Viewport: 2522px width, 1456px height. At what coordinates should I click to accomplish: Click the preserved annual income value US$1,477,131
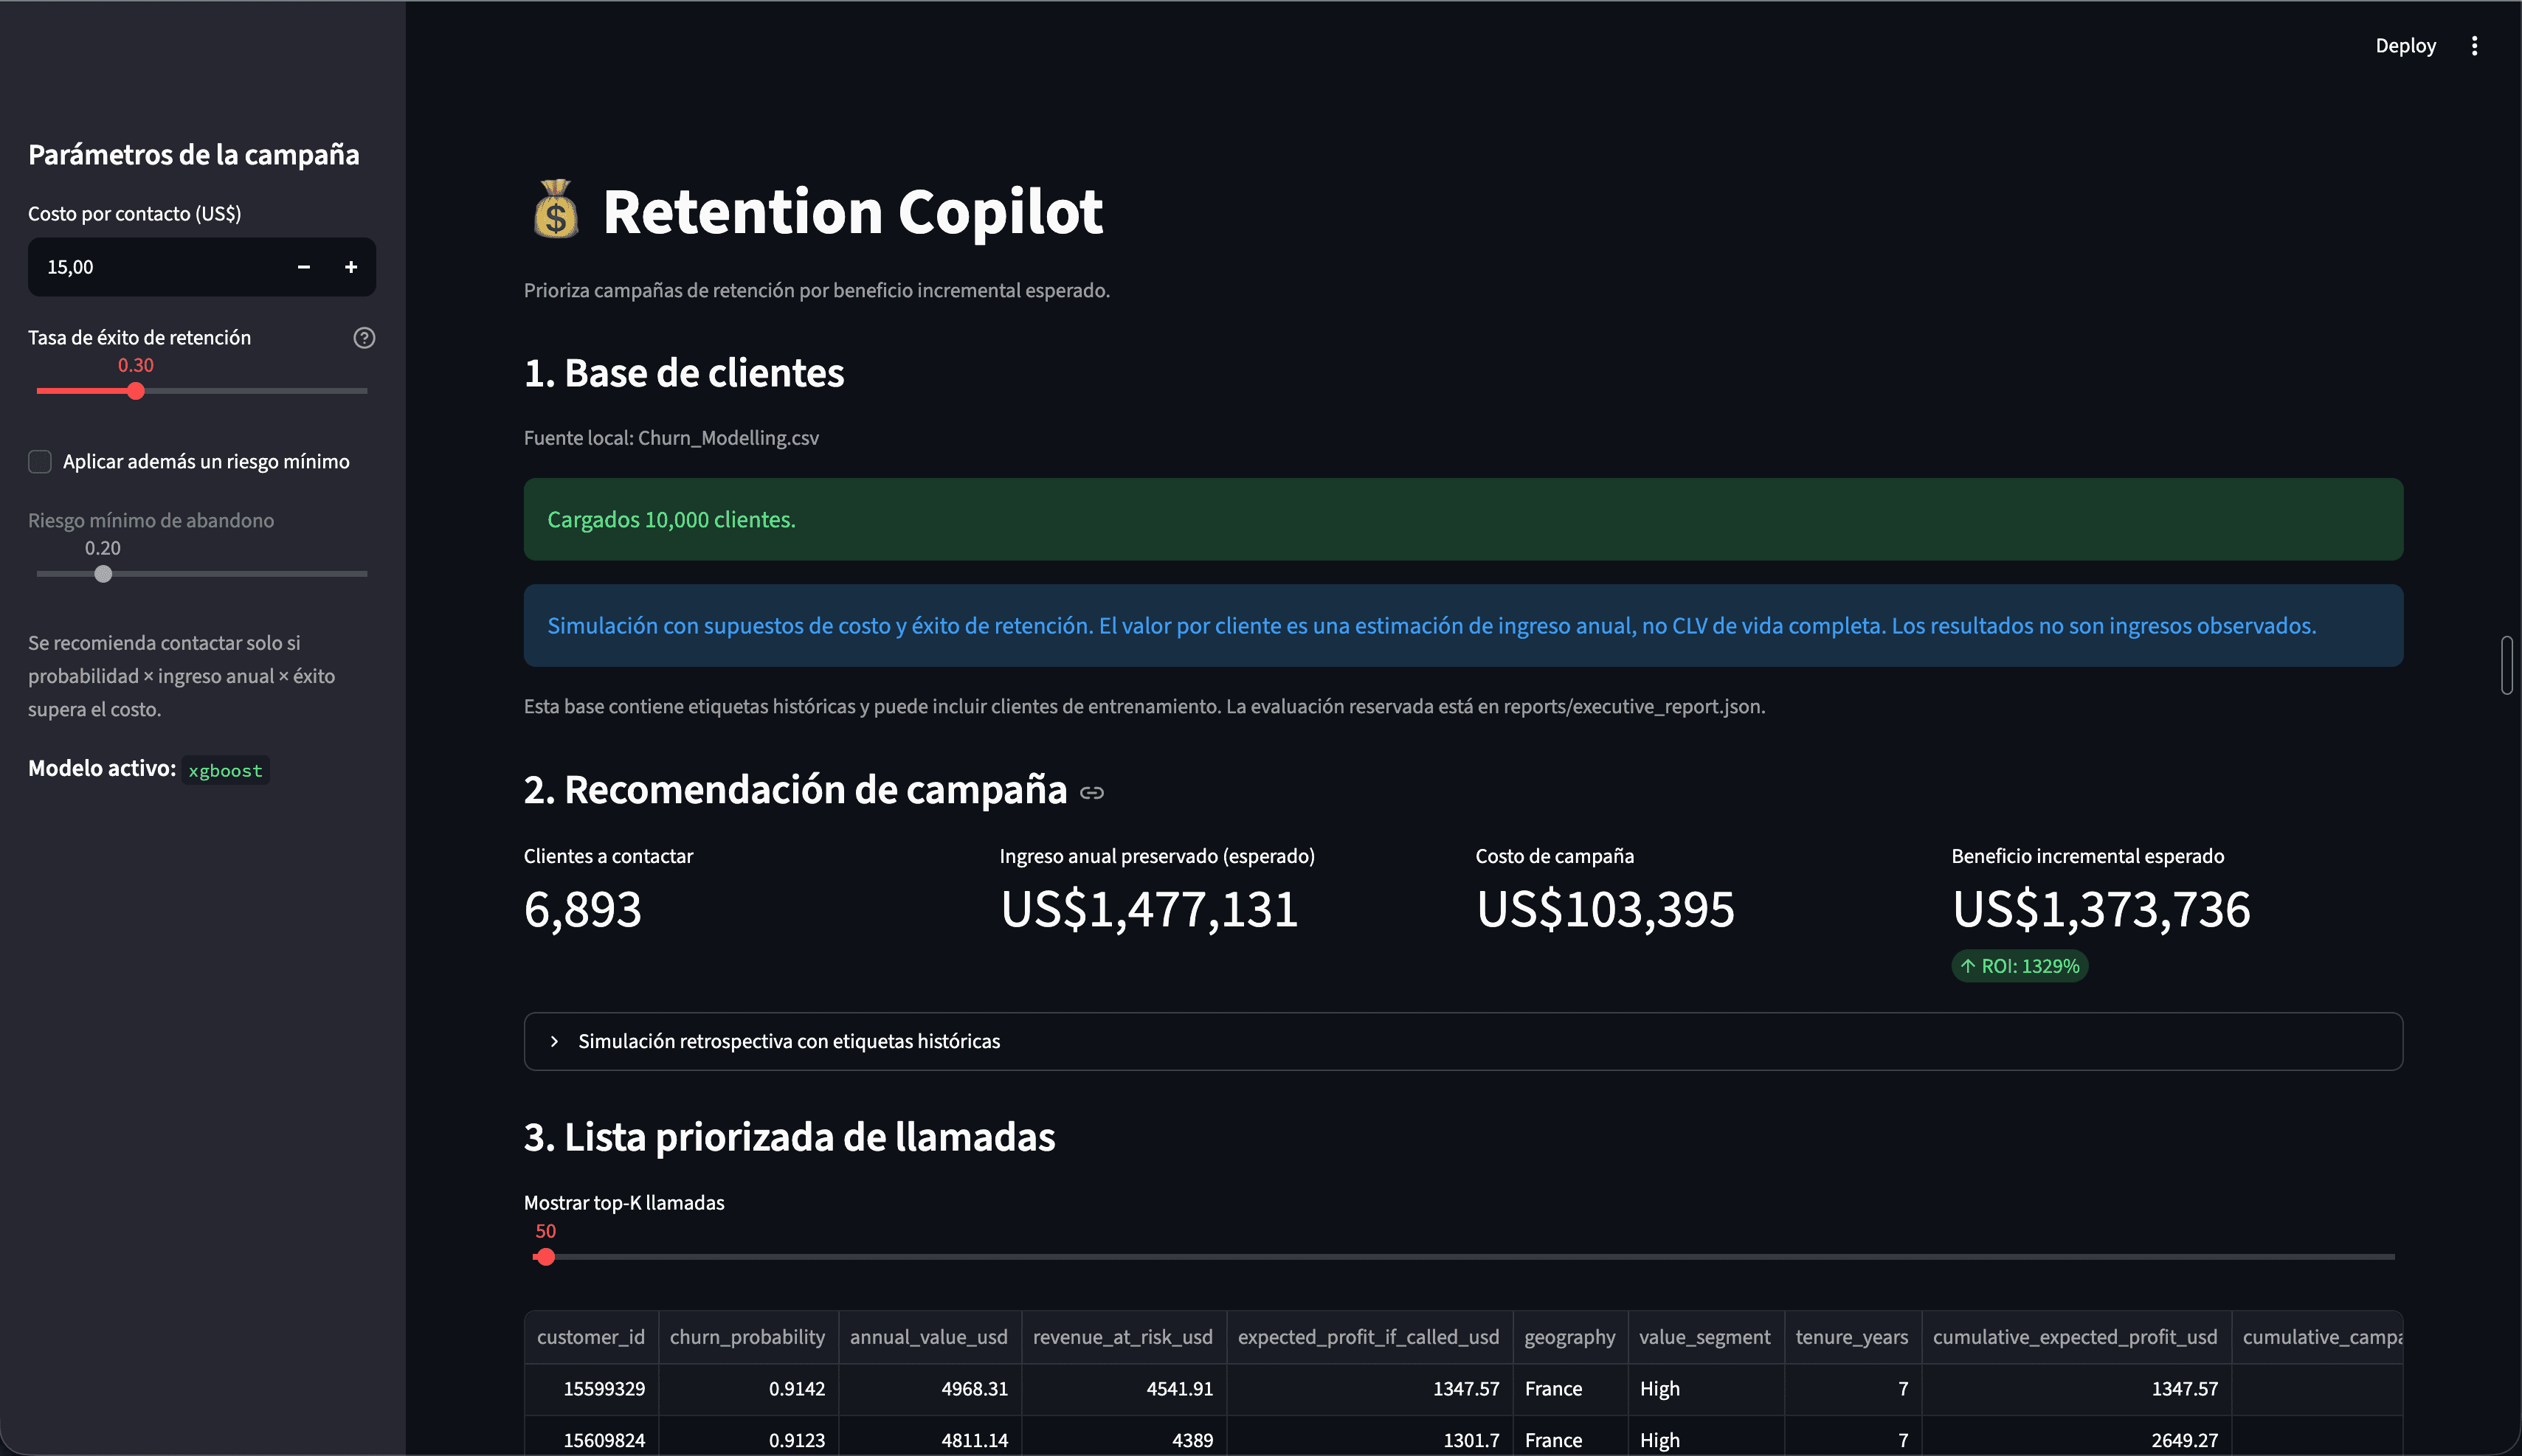tap(1150, 909)
